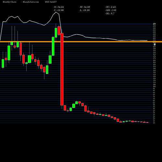The height and width of the screenshot is (162, 162).
Task: Click the open value "O: 14.24"
Action: pos(59,7)
